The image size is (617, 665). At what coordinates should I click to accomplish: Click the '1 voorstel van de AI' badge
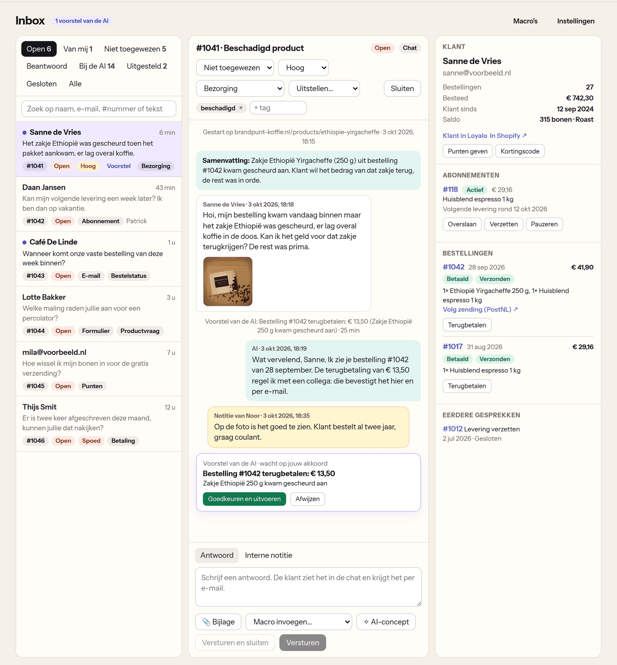82,21
